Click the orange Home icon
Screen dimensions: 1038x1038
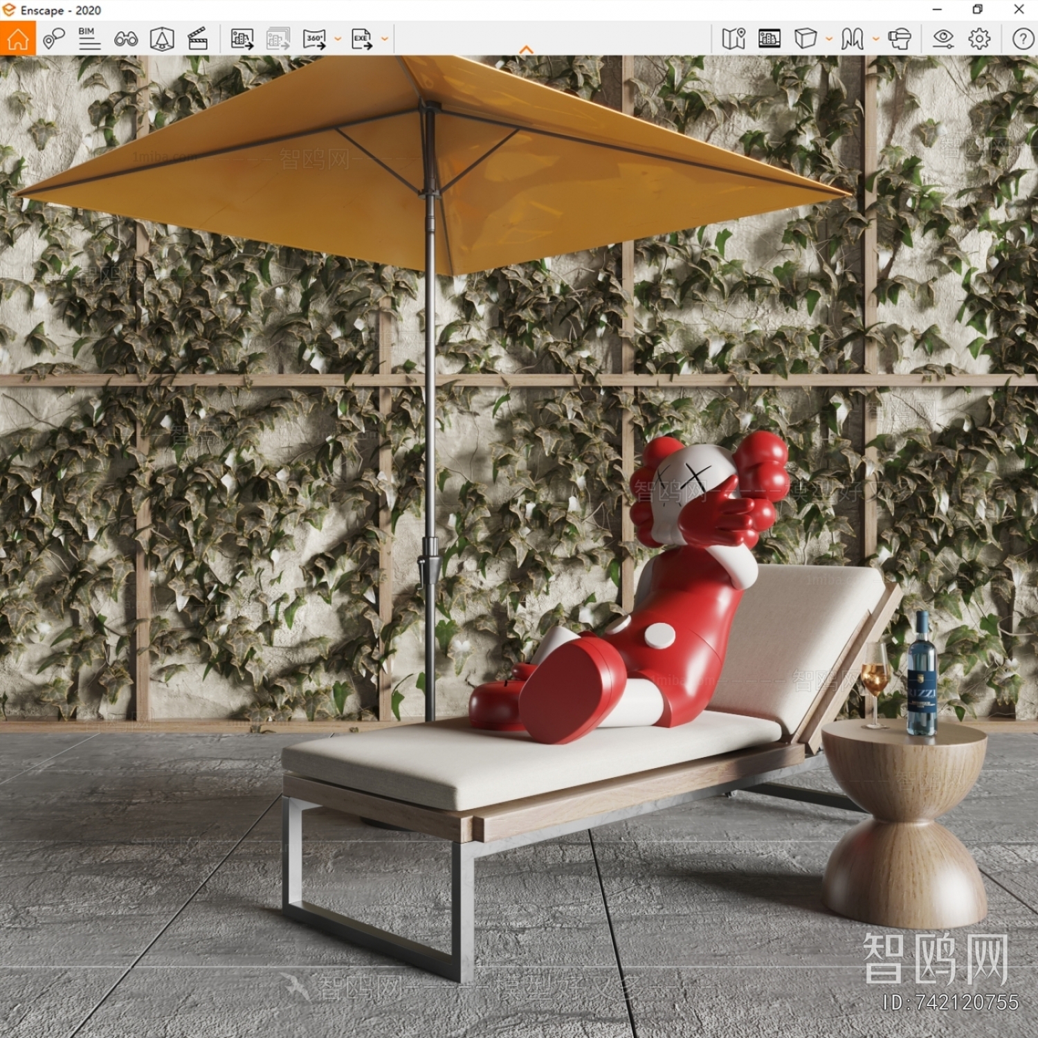[17, 39]
